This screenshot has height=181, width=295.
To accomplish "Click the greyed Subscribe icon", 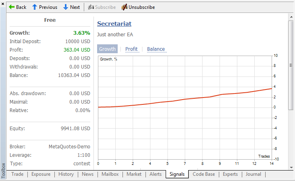I will coord(91,7).
